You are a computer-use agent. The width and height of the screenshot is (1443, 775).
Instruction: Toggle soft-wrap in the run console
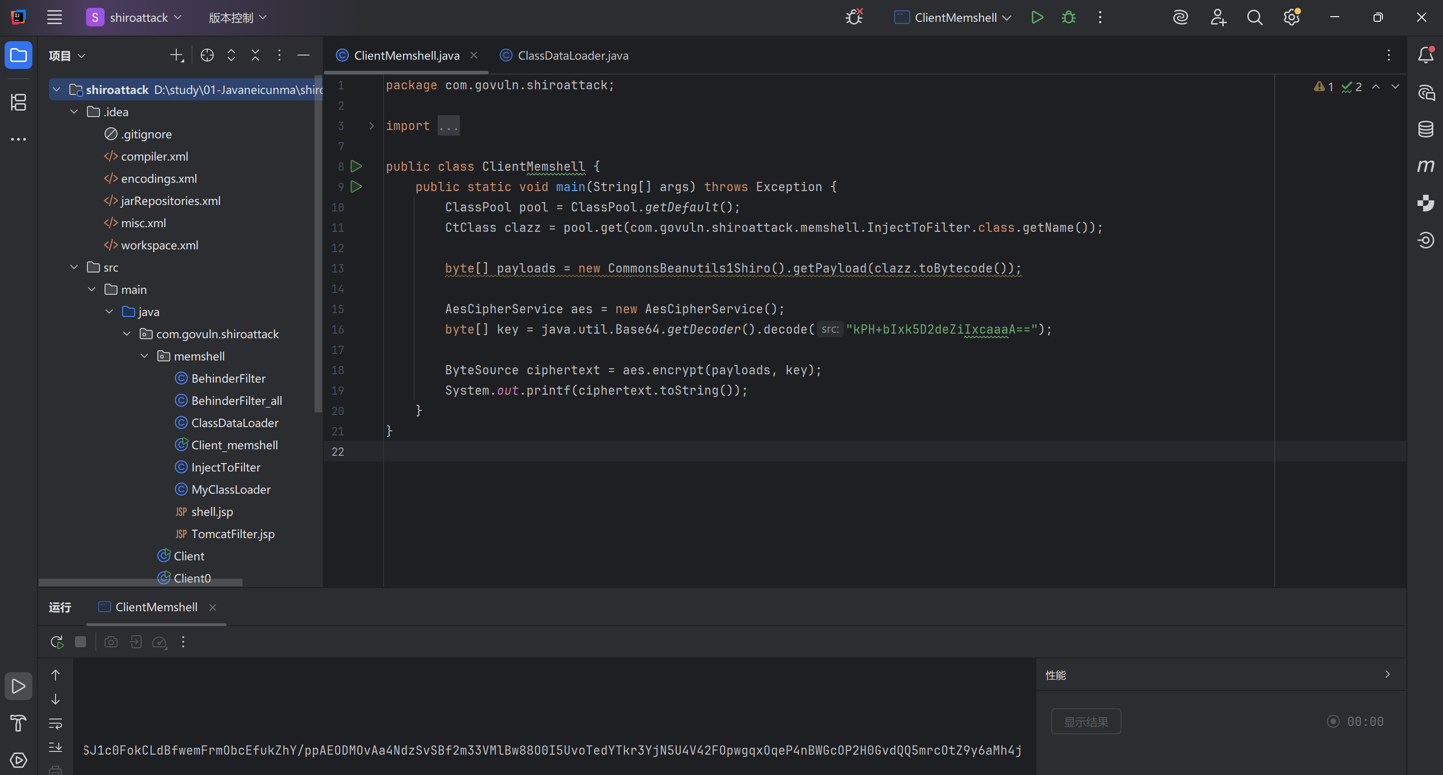(x=56, y=724)
